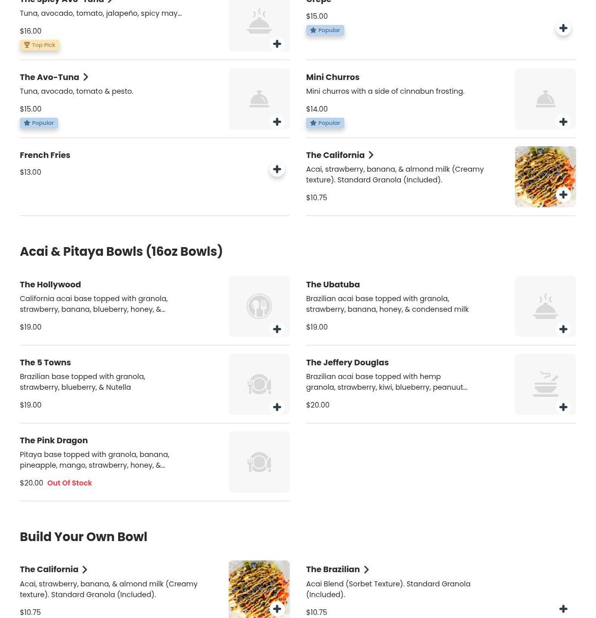Add The Jeffery Douglas bowl
Screen dimensions: 596x618
[x=563, y=407]
